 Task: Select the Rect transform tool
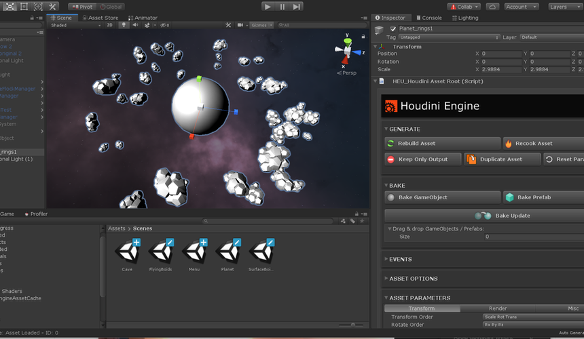pos(24,7)
